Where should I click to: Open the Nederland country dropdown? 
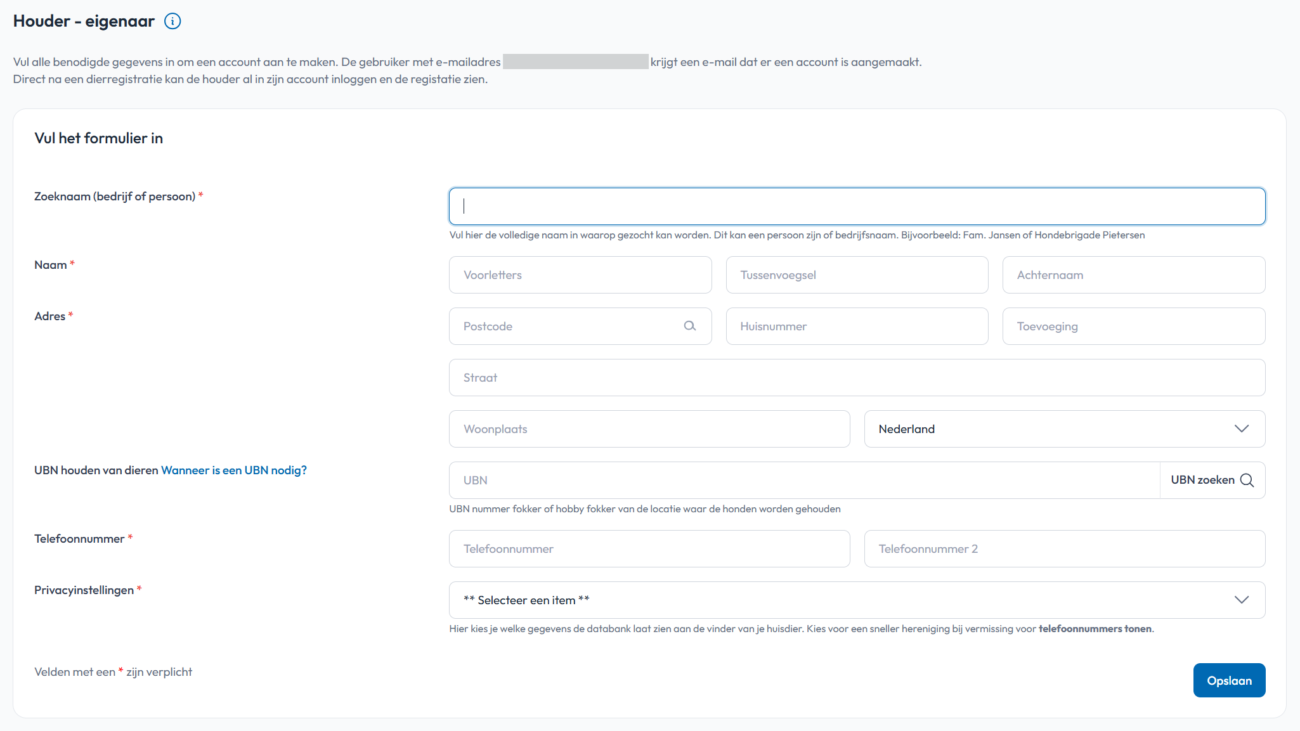tap(1065, 429)
